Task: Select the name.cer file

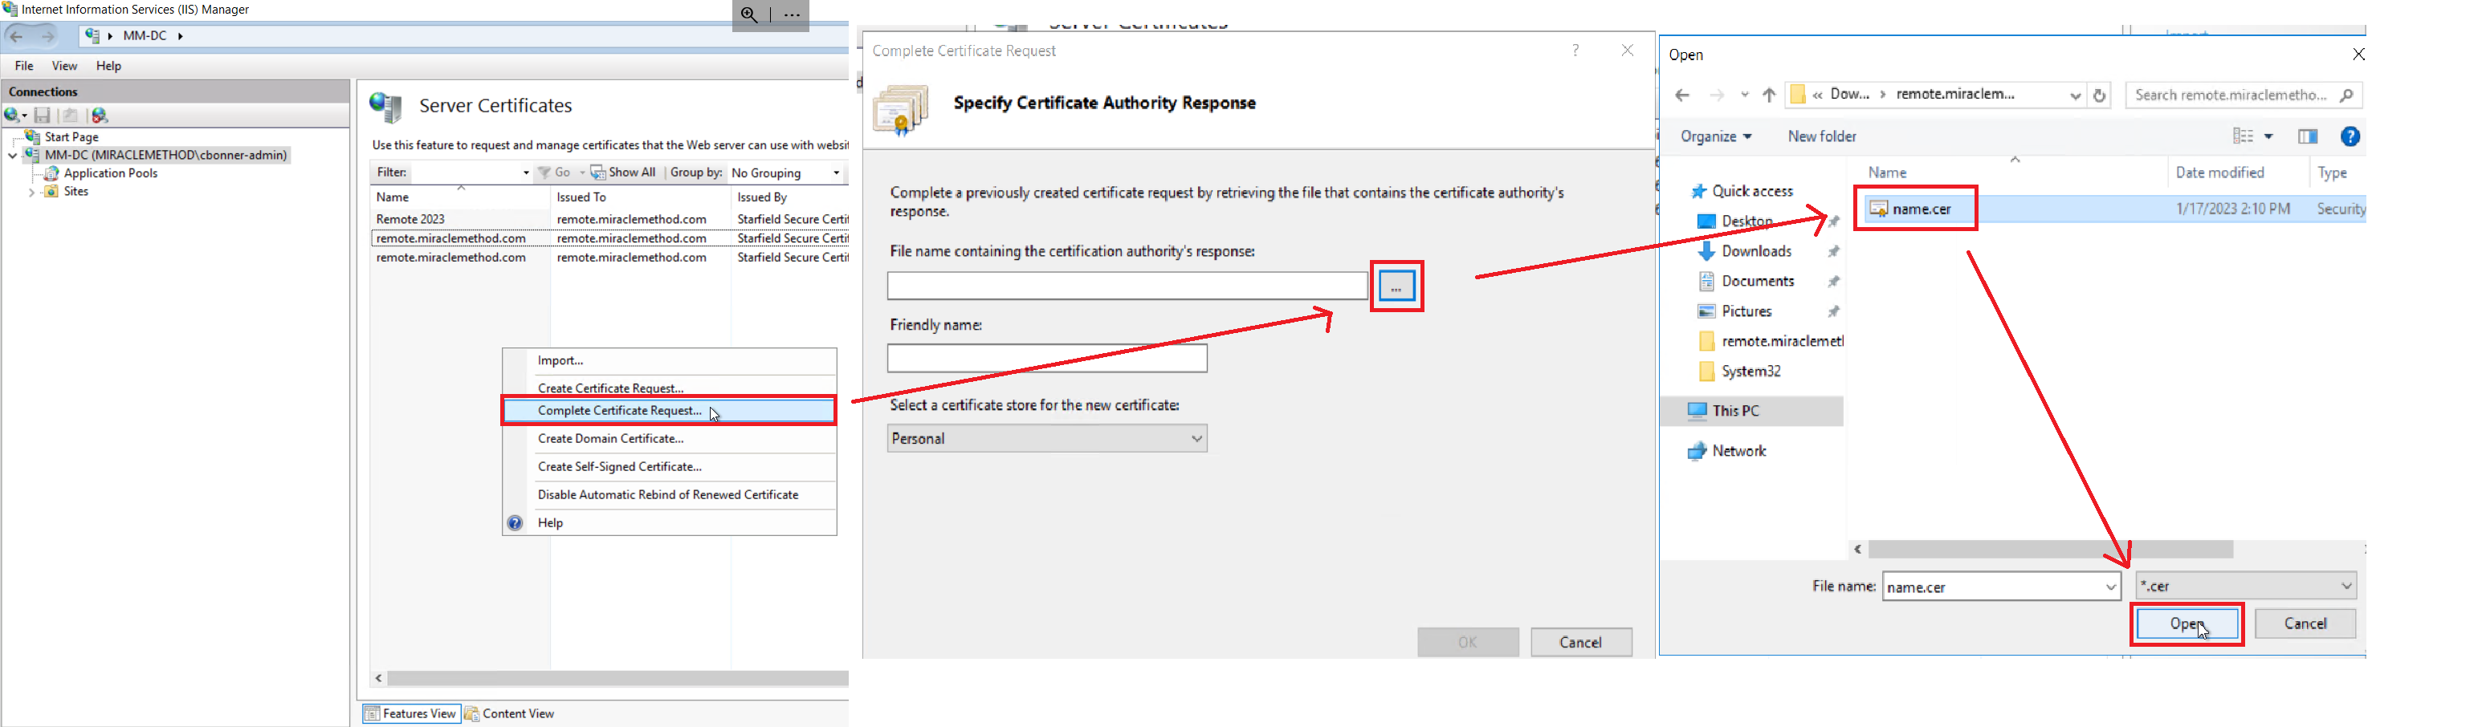Action: click(x=1921, y=209)
